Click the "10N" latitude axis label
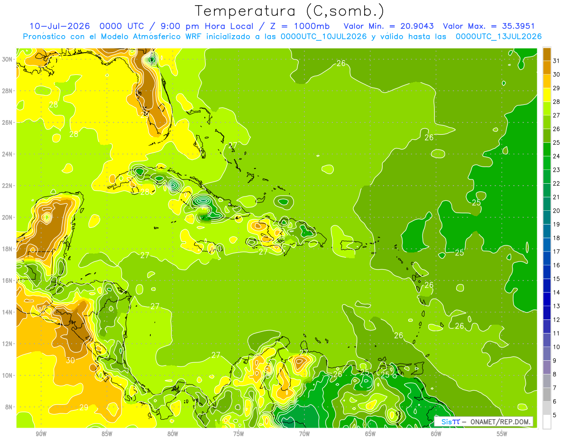This screenshot has width=569, height=440. (x=8, y=375)
